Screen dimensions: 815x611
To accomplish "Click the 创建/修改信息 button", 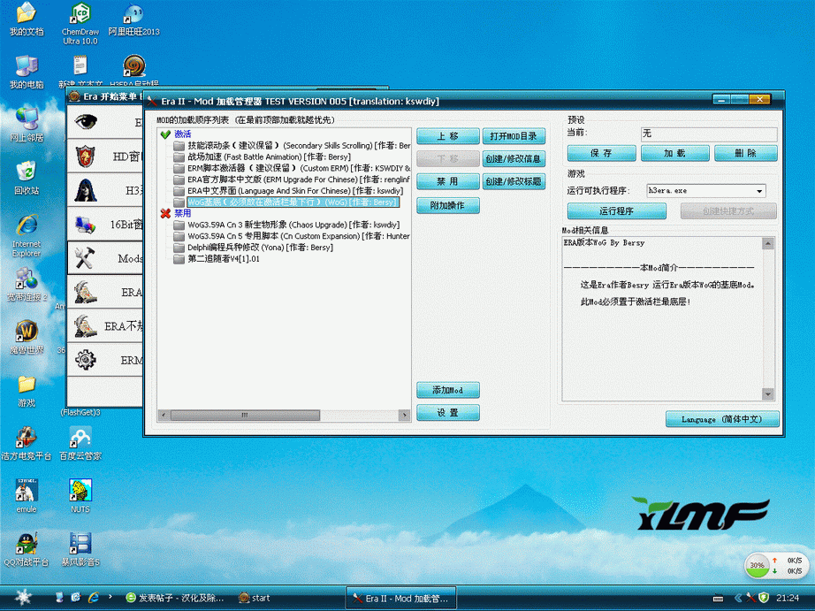I will 514,158.
